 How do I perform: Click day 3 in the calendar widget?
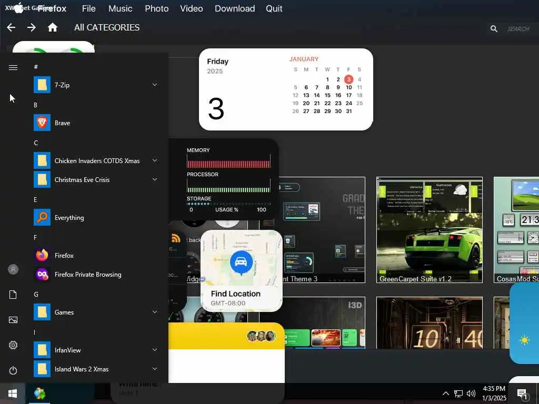coord(348,79)
